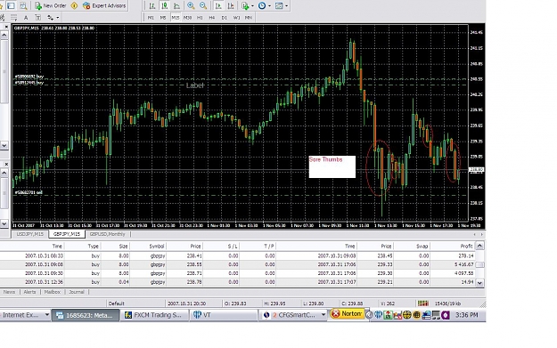Sort trades by Size column header

(x=115, y=246)
